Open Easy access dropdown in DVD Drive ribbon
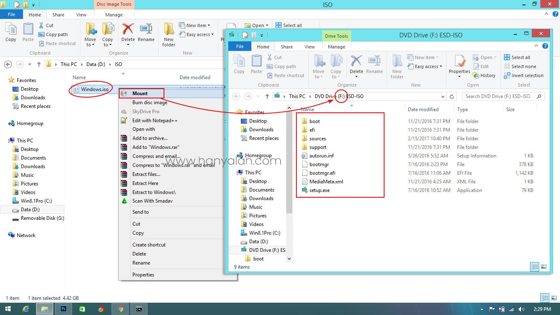Viewport: 560px width, 315px height. [x=425, y=66]
